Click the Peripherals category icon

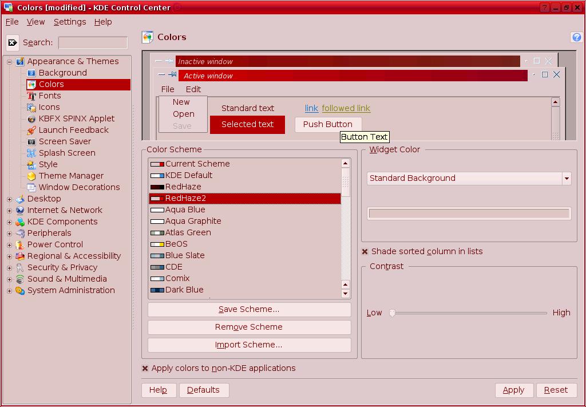click(20, 233)
